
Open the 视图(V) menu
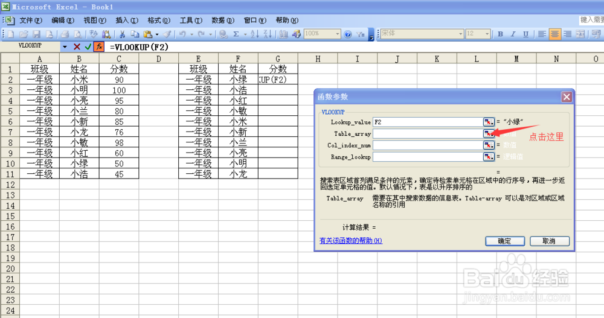tap(95, 20)
